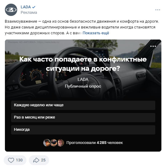The height and width of the screenshot is (166, 166).
Task: Vote for Каждую неделю или чаще
Action: point(83,105)
